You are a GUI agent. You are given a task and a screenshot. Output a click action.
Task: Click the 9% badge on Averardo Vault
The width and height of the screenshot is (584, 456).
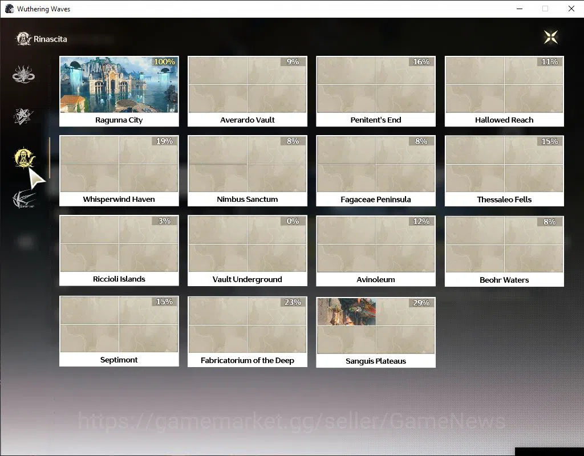(x=293, y=62)
